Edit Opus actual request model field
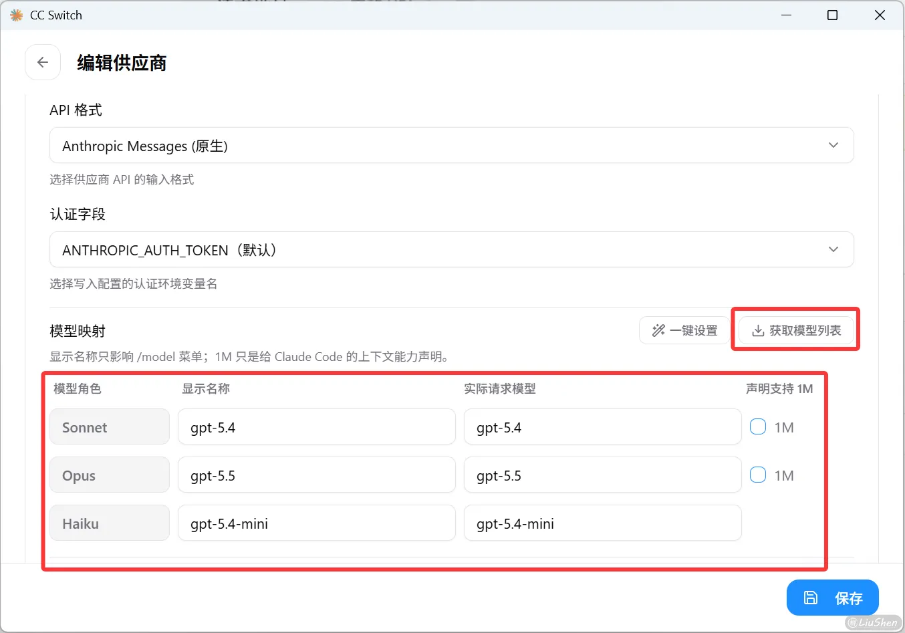Viewport: 905px width, 633px height. [x=603, y=475]
